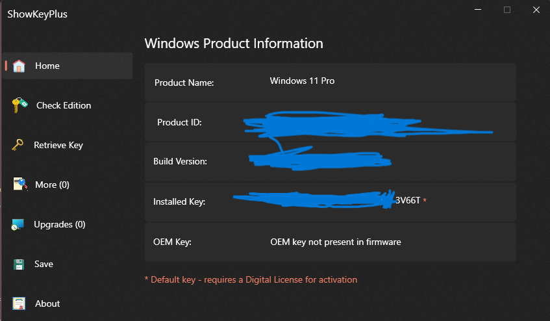Click the About certificate icon
550x321 pixels.
tap(19, 303)
